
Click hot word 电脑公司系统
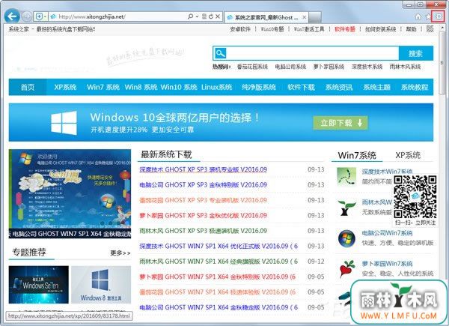(x=290, y=67)
